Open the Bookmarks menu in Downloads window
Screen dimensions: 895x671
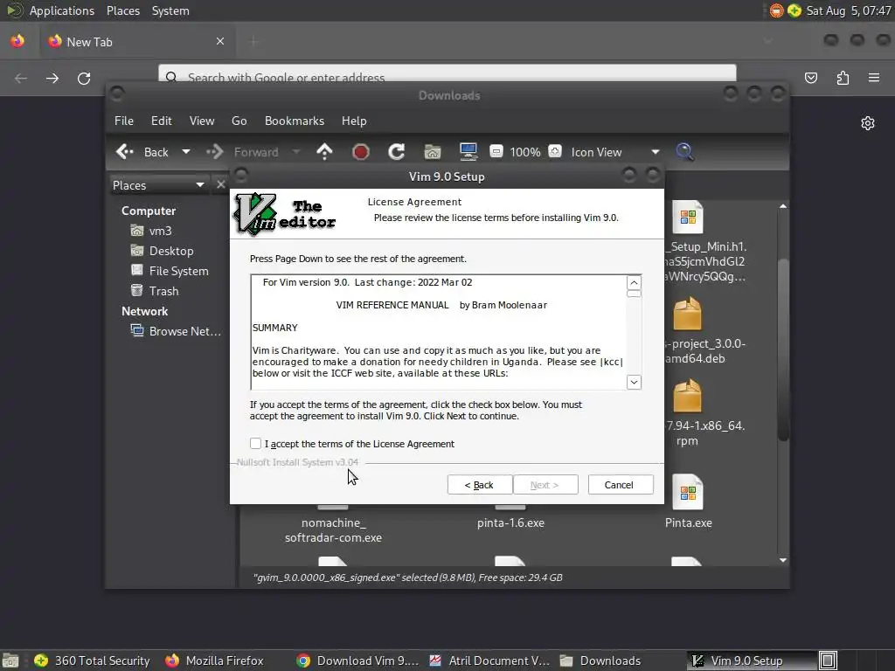pyautogui.click(x=295, y=121)
